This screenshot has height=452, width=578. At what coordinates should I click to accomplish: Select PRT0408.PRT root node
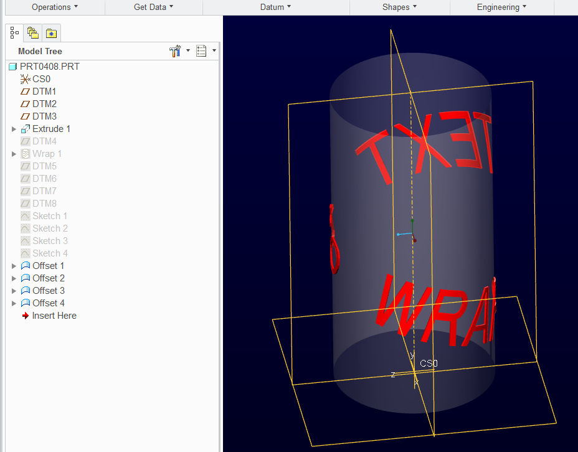pos(50,67)
